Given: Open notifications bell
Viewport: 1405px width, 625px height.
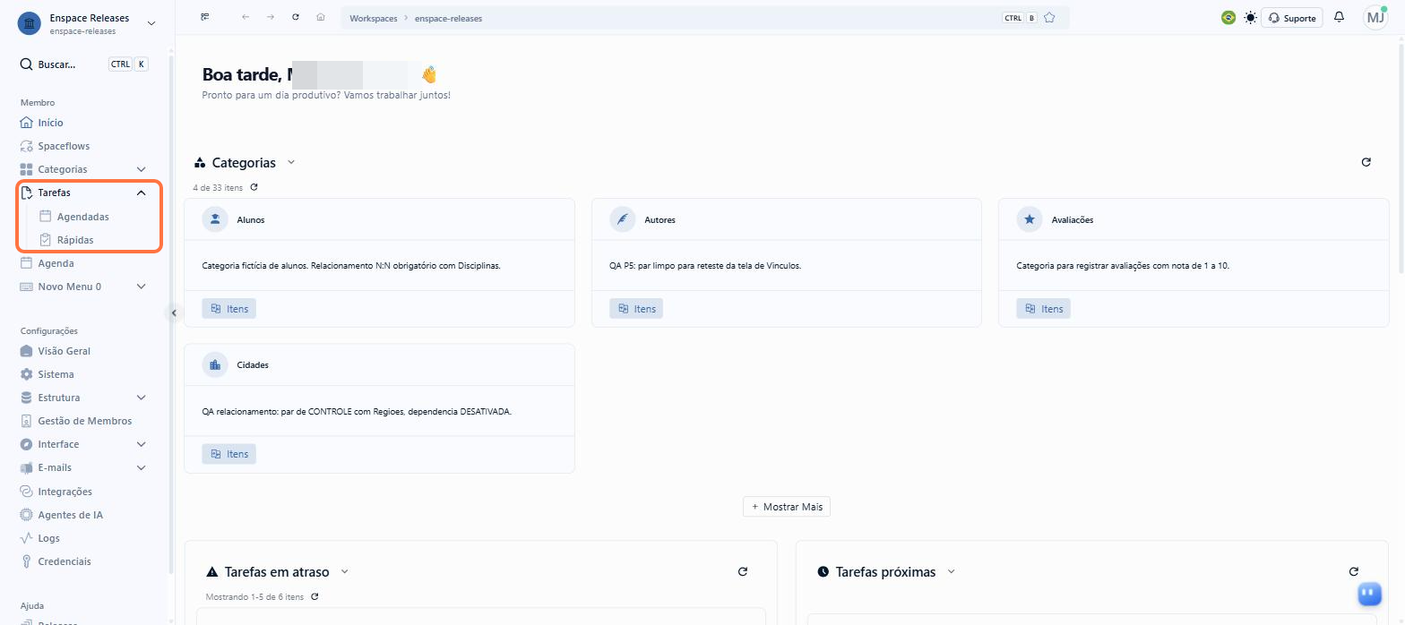Looking at the screenshot, I should coord(1340,17).
